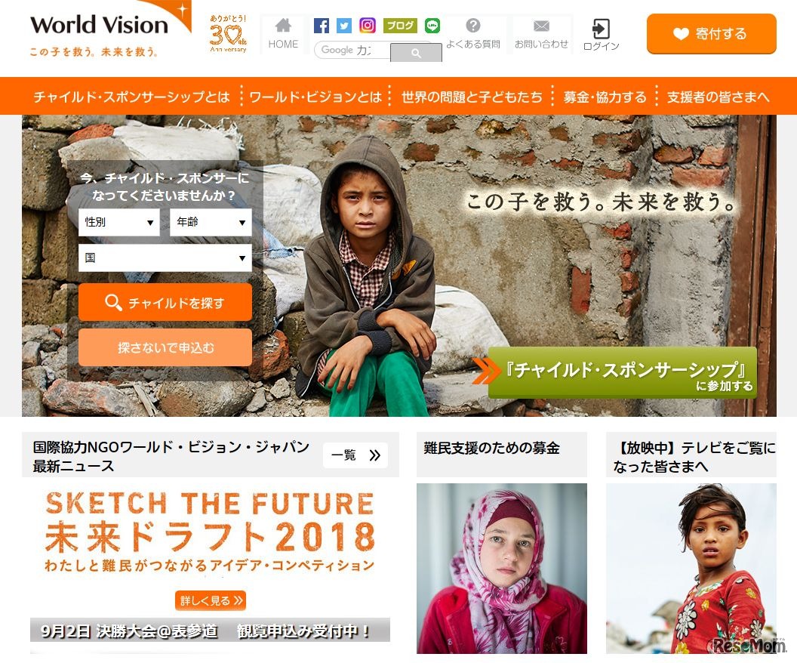The height and width of the screenshot is (663, 797).
Task: Open the Twitter icon link
Action: coord(344,26)
